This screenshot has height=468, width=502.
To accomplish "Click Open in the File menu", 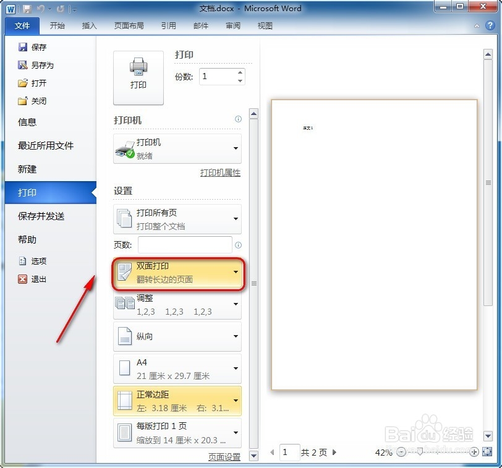I will point(32,83).
